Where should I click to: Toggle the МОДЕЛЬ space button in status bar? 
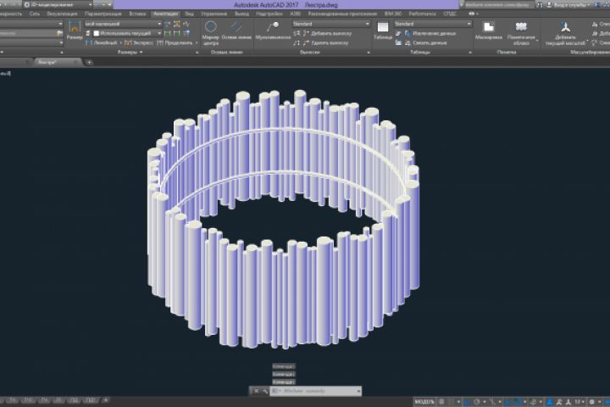(x=424, y=400)
